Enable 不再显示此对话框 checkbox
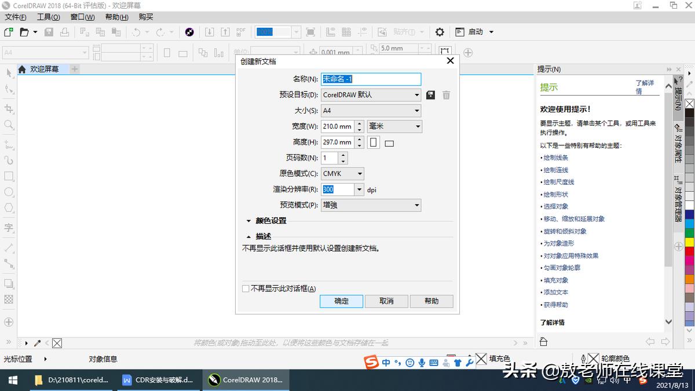695x391 pixels. click(x=246, y=288)
